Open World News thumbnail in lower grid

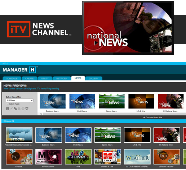click(78, 135)
